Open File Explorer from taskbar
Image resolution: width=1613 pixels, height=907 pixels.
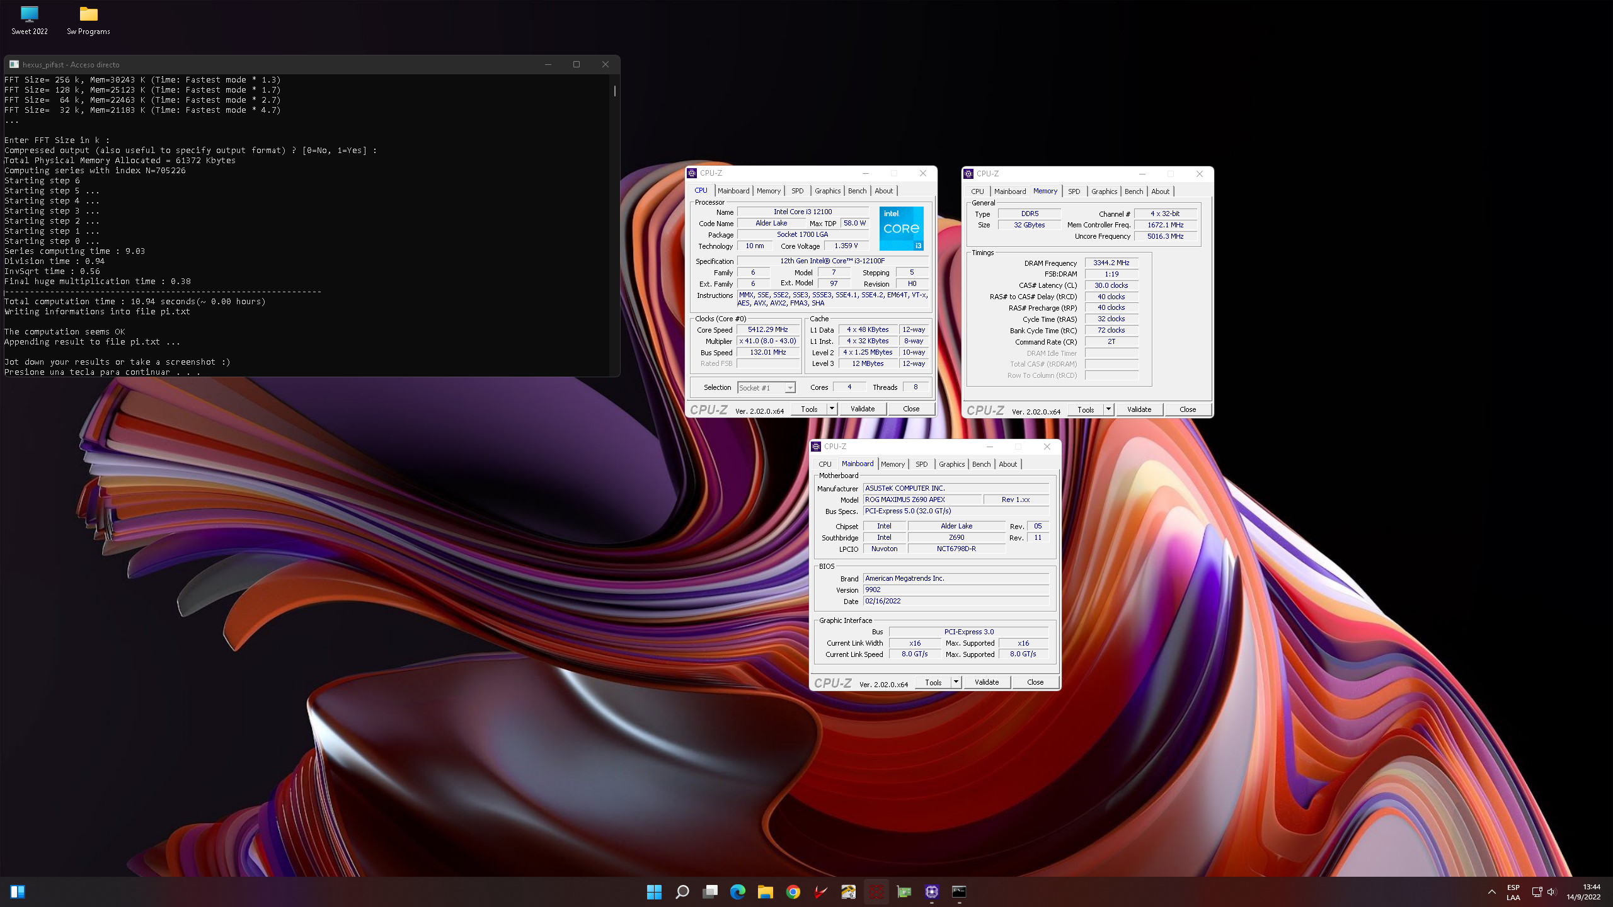(766, 892)
